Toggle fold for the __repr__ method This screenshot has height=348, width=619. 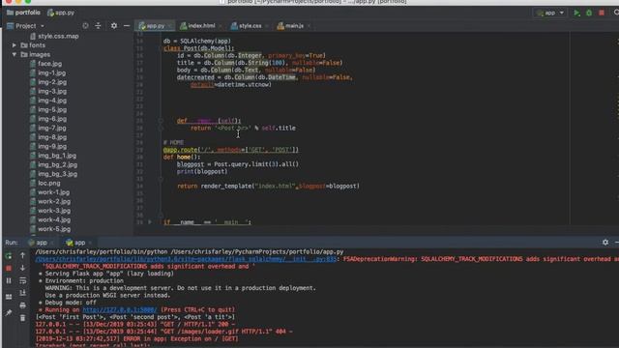(x=161, y=121)
